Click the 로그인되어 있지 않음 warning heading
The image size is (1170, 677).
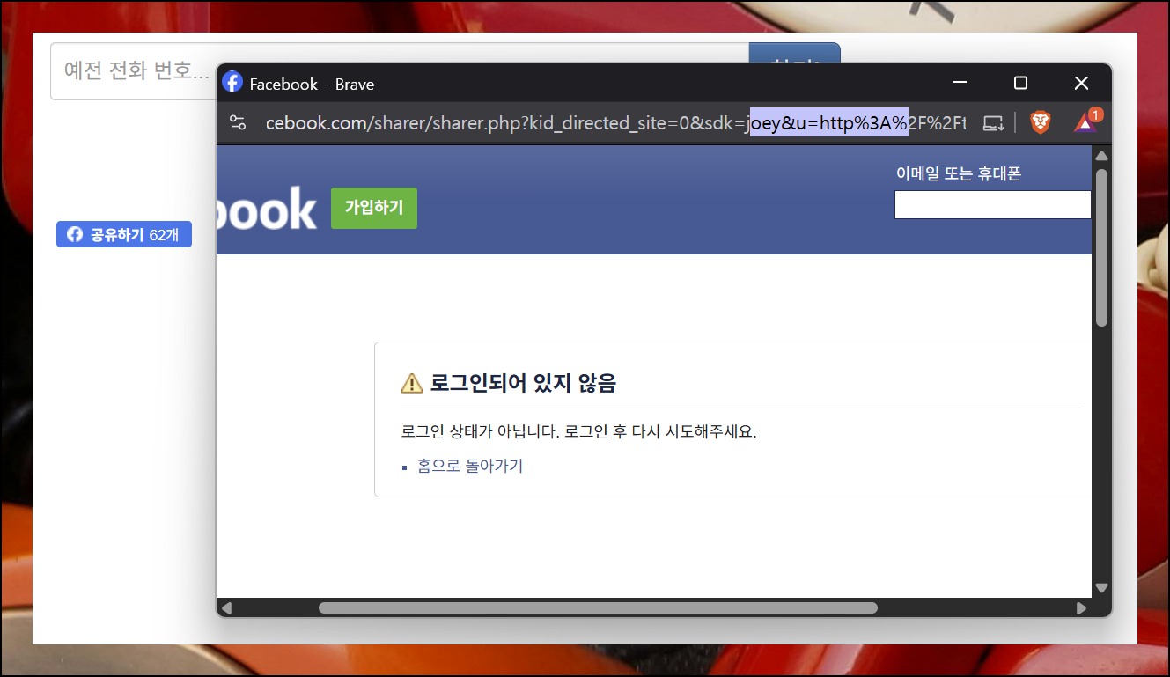pyautogui.click(x=523, y=383)
